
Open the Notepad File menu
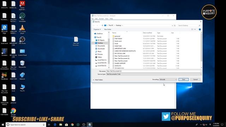pos(93,19)
